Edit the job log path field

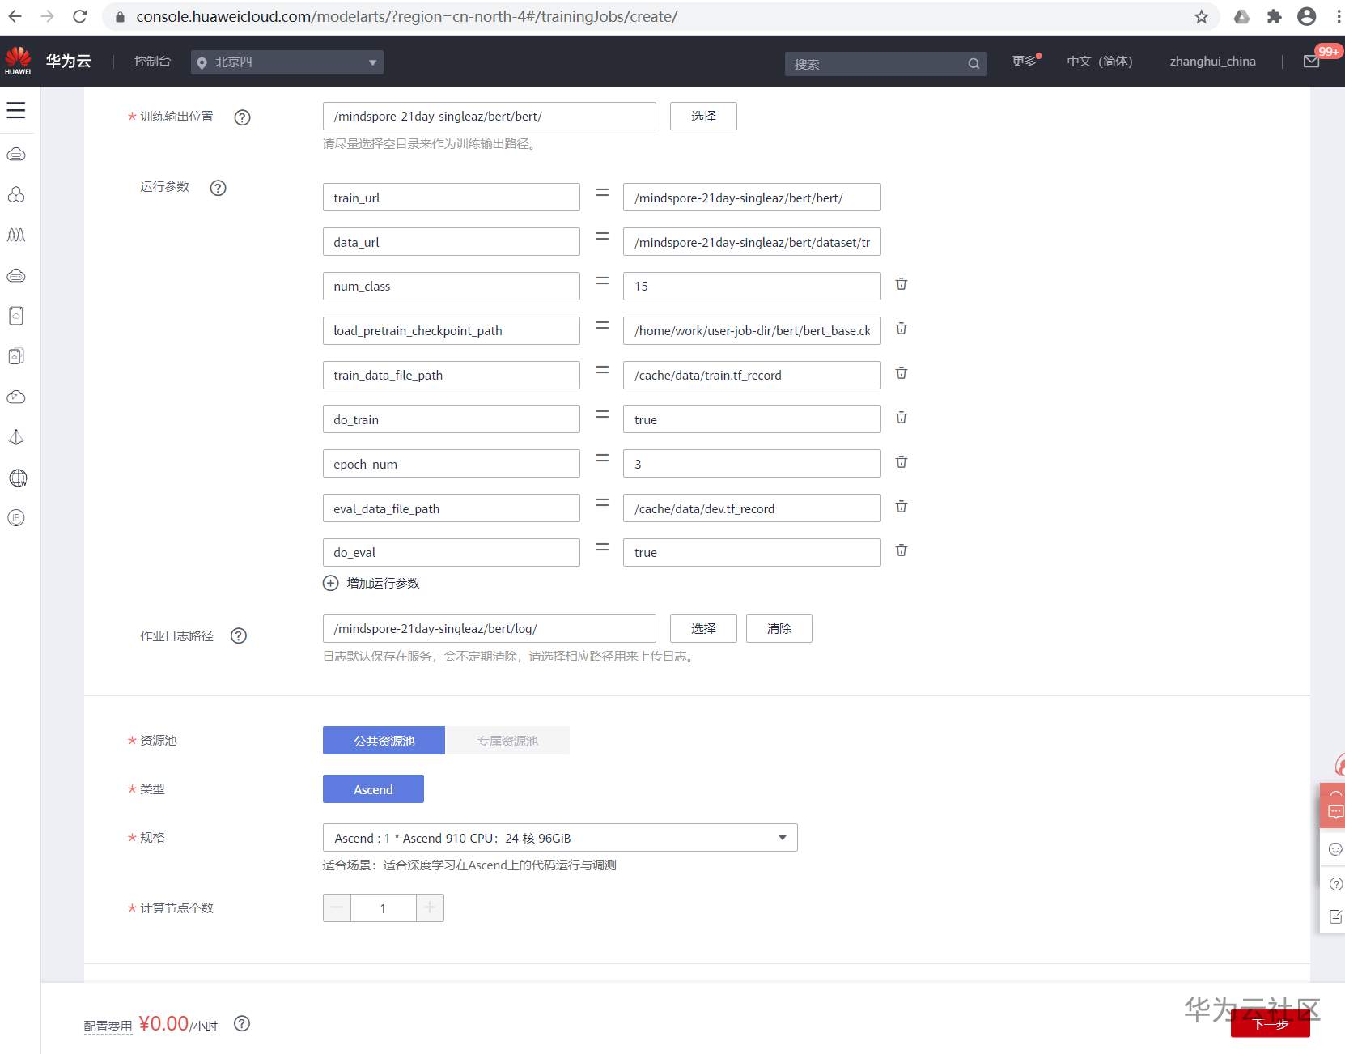(x=489, y=629)
